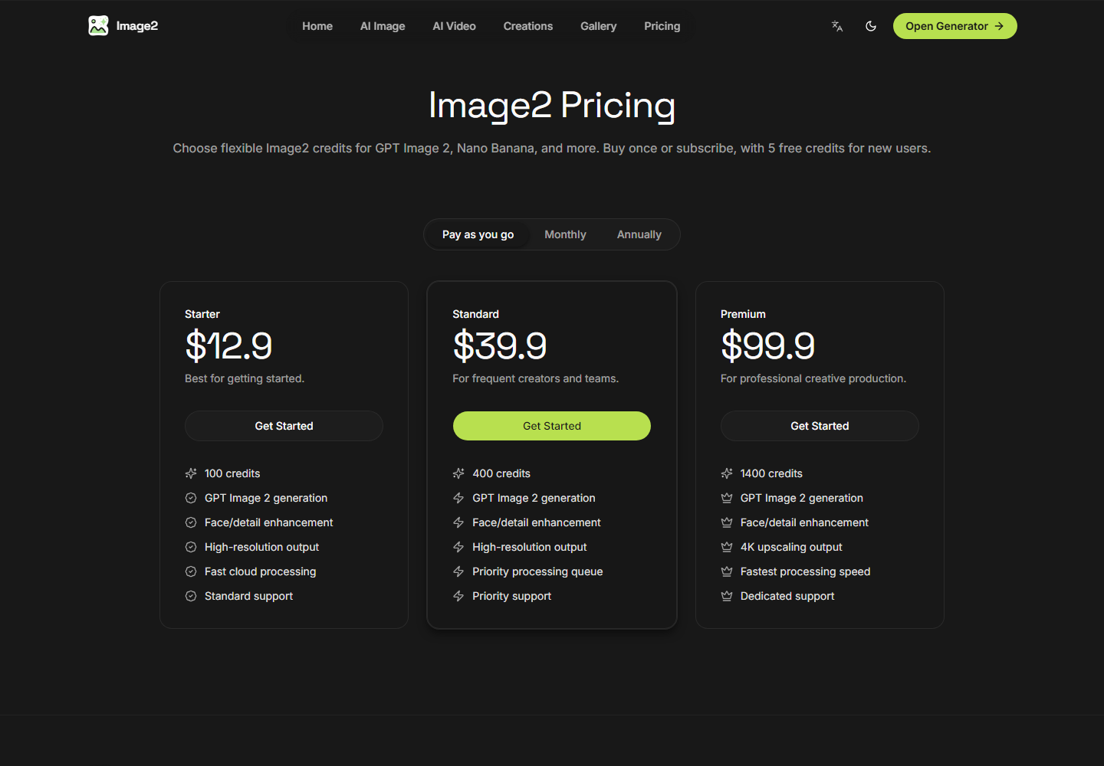Screen dimensions: 1104x766
Task: Click Get Started on Standard plan
Action: click(552, 426)
